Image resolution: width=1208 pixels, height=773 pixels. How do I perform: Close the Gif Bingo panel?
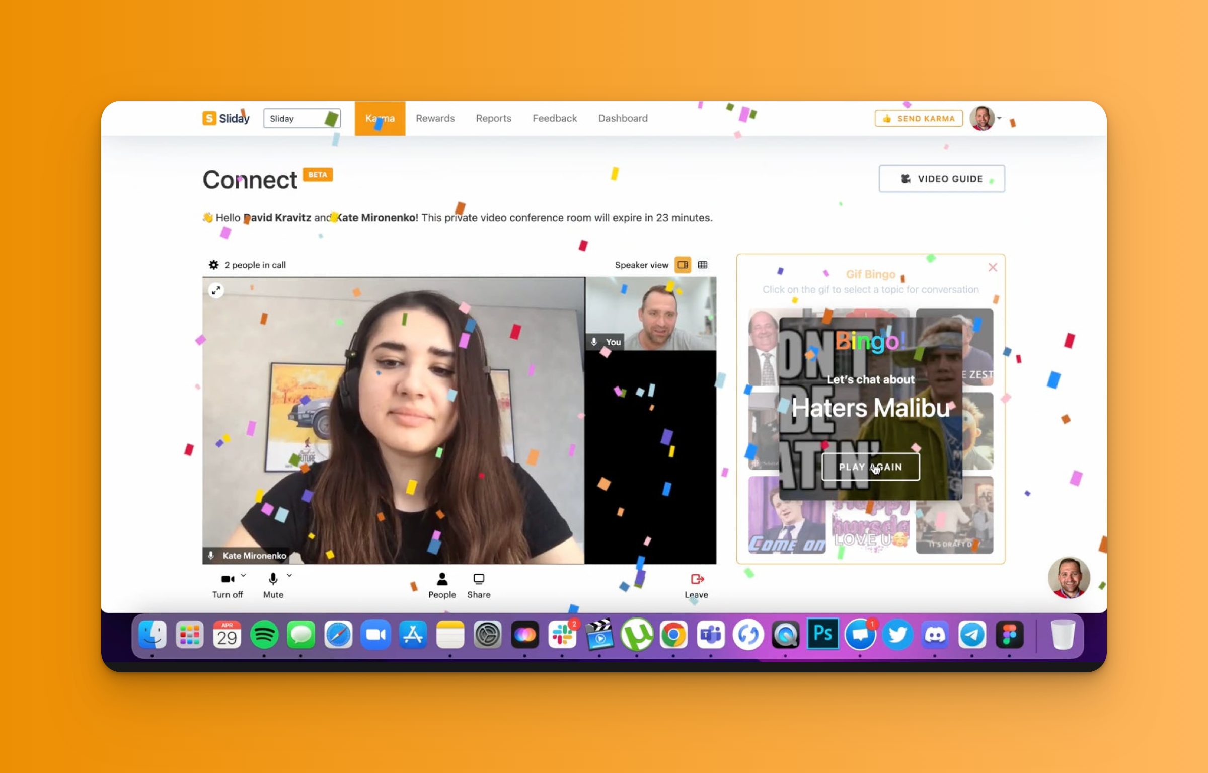pyautogui.click(x=993, y=267)
